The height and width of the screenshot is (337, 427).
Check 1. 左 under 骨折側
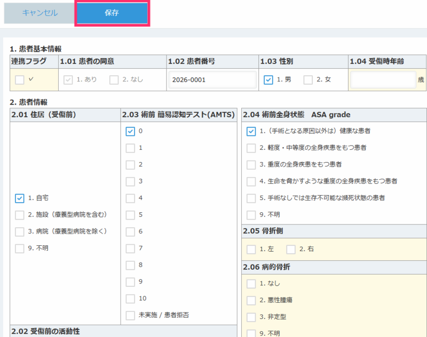point(251,250)
